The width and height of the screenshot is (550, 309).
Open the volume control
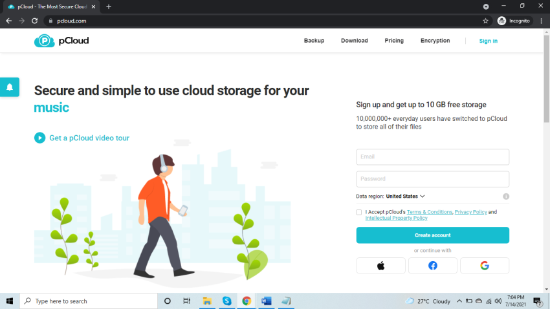(x=498, y=301)
